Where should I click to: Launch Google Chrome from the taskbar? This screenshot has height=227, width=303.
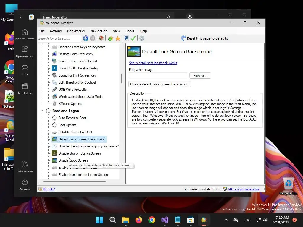(x=152, y=220)
